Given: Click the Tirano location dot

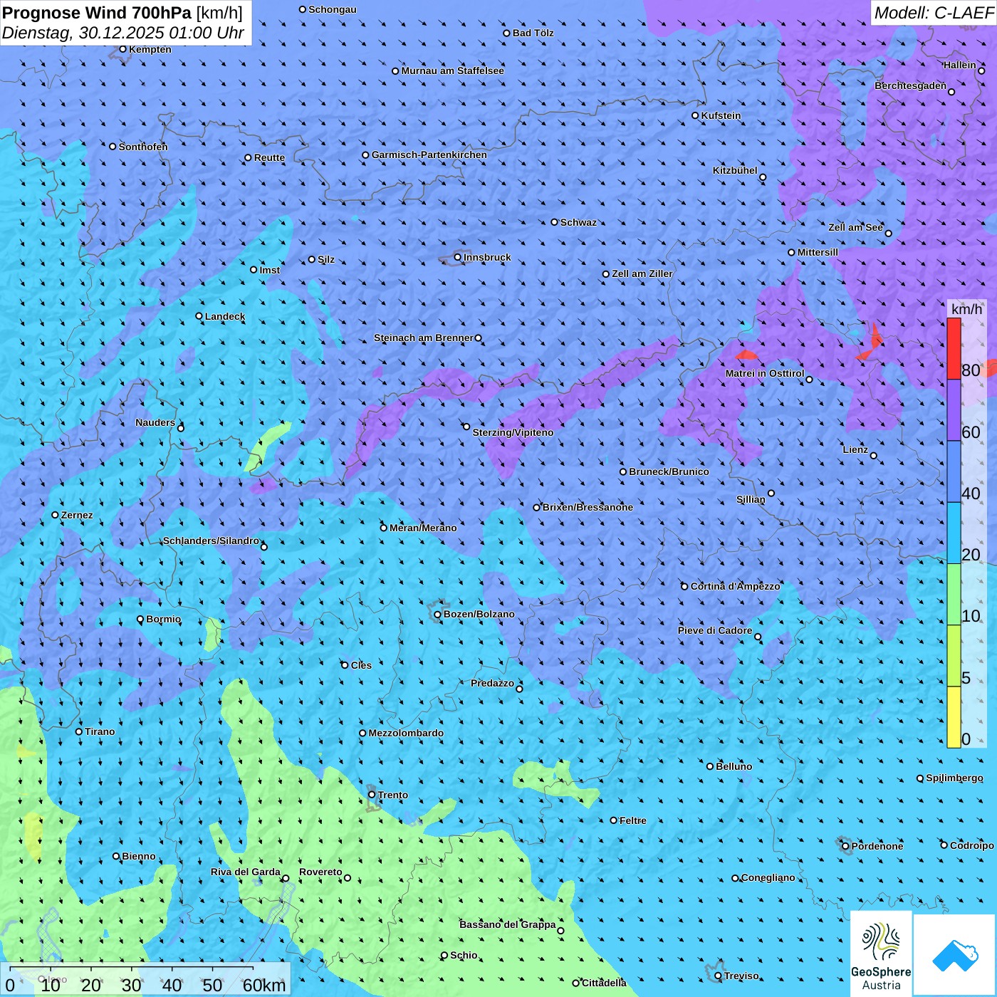Looking at the screenshot, I should (79, 731).
